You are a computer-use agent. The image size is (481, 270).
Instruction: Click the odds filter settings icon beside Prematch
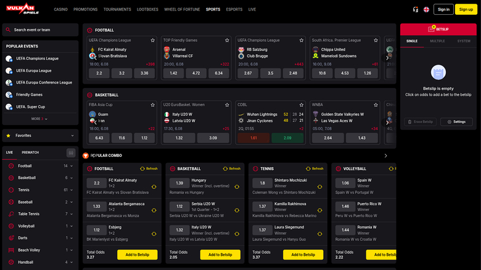70,152
